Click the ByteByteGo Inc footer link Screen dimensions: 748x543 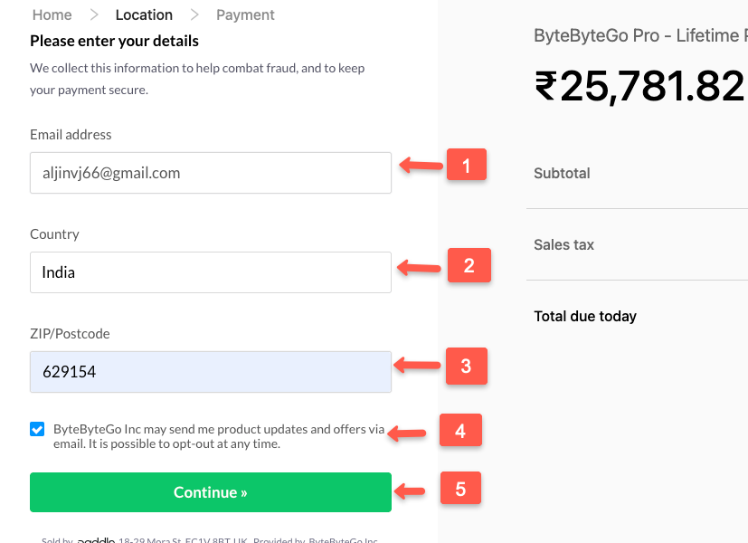(x=342, y=539)
